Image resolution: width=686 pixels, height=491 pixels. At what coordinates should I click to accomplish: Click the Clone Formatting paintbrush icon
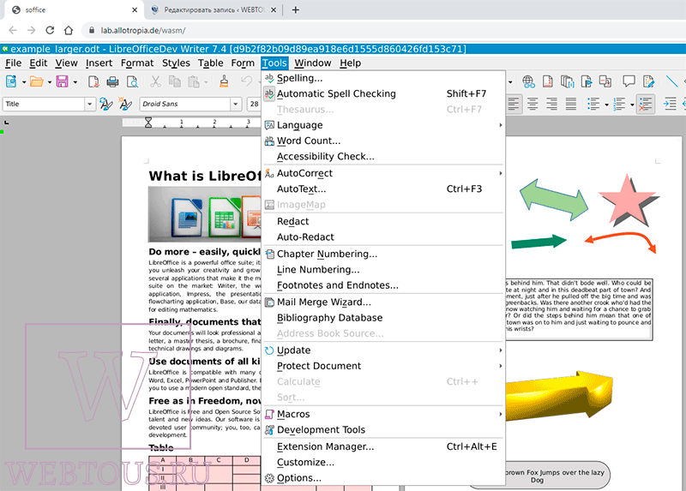(x=224, y=81)
